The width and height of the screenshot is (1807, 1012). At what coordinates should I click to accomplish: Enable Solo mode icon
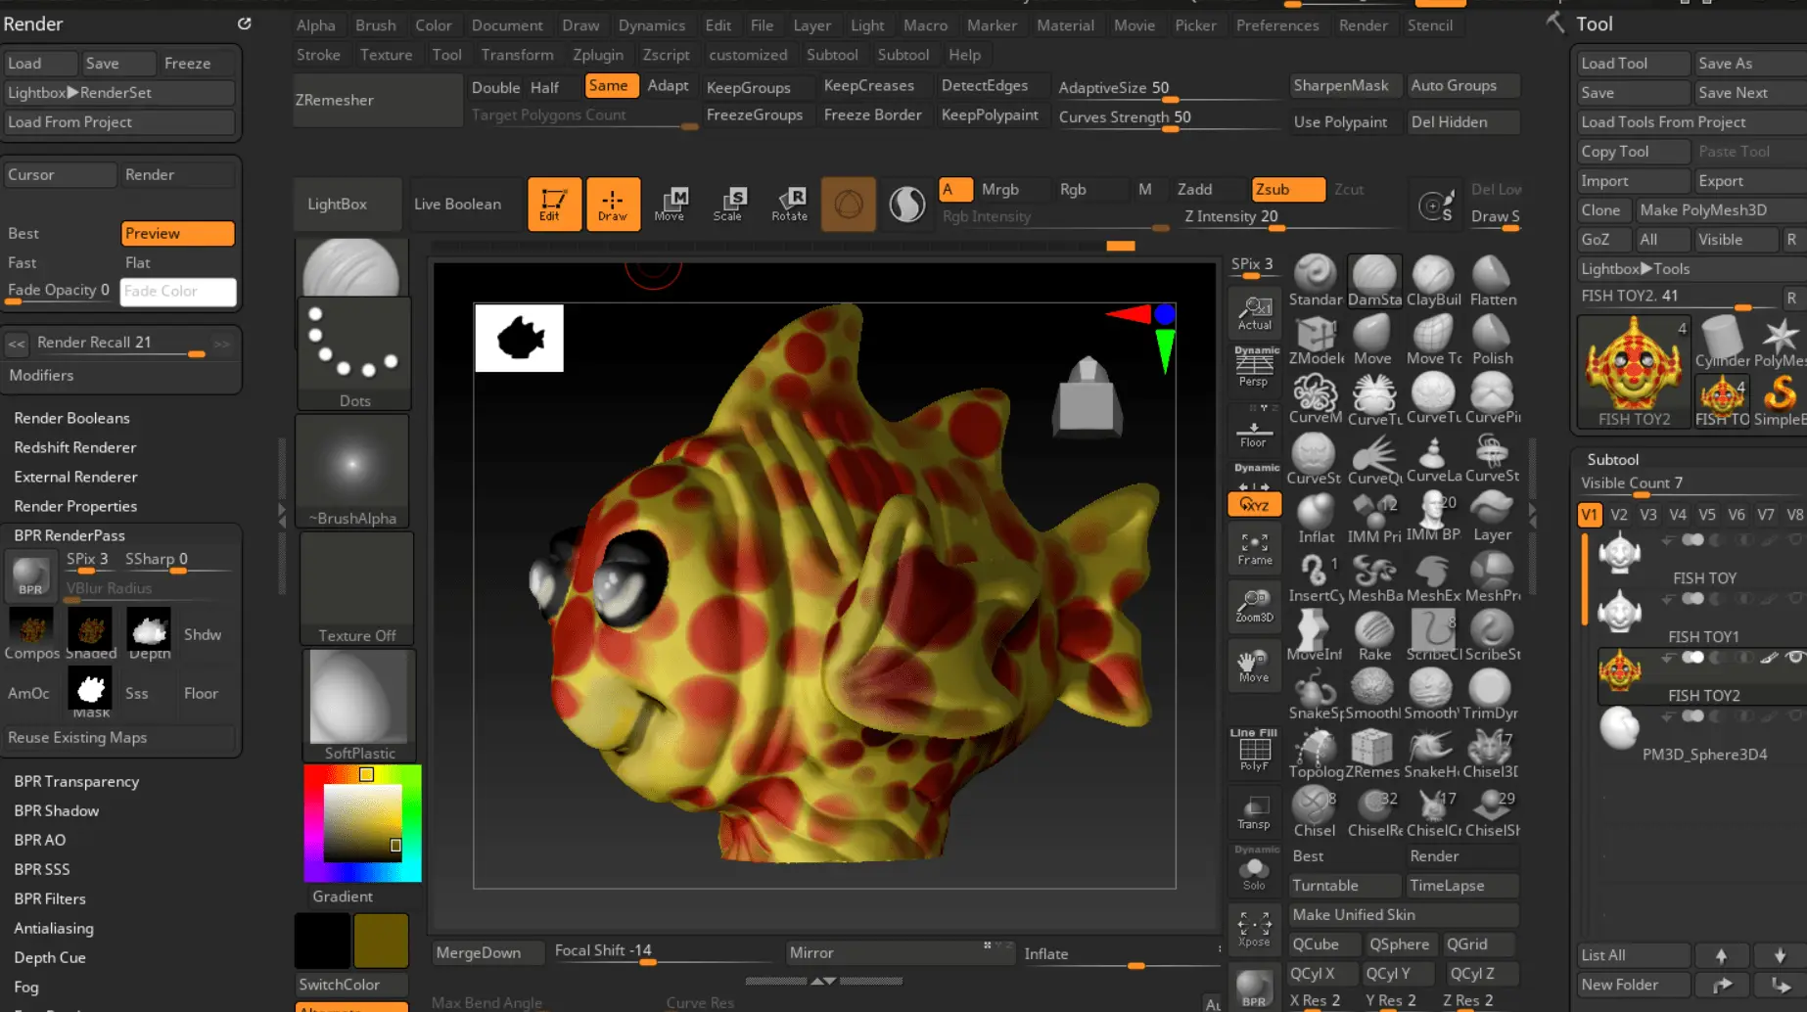point(1254,872)
